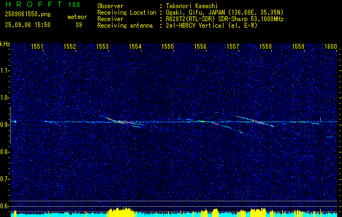The image size is (342, 217).
Task: Click the 1.1 kHz frequency label
Action: coord(4,71)
